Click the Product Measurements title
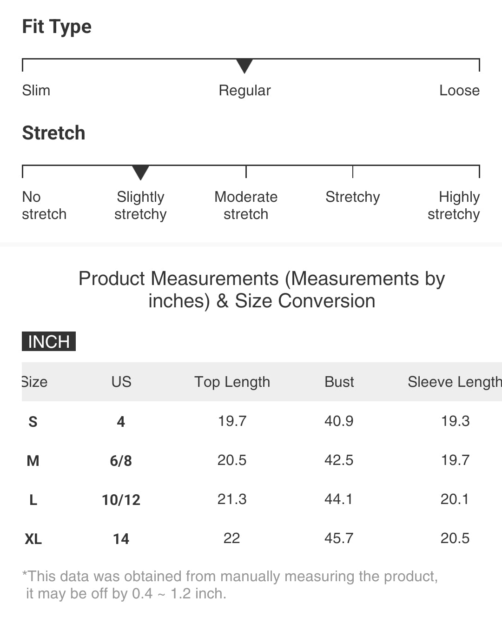This screenshot has height=617, width=502. [262, 290]
